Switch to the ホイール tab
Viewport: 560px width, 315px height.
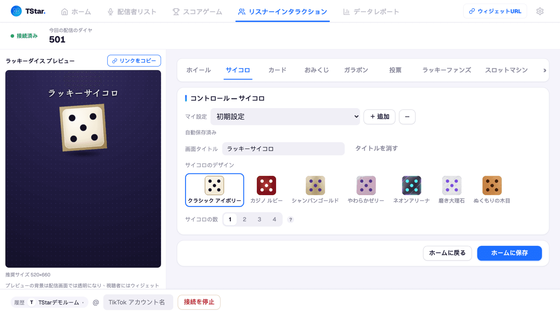coord(199,70)
